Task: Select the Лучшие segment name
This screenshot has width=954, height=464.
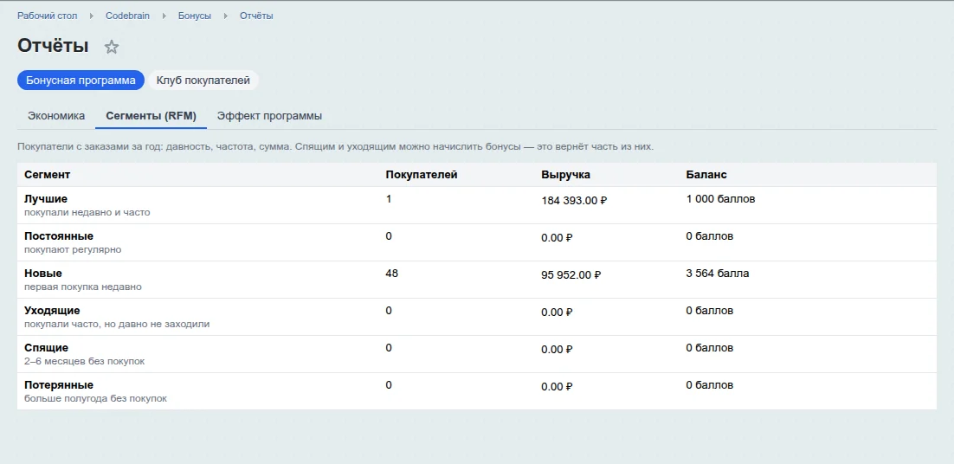Action: click(46, 199)
